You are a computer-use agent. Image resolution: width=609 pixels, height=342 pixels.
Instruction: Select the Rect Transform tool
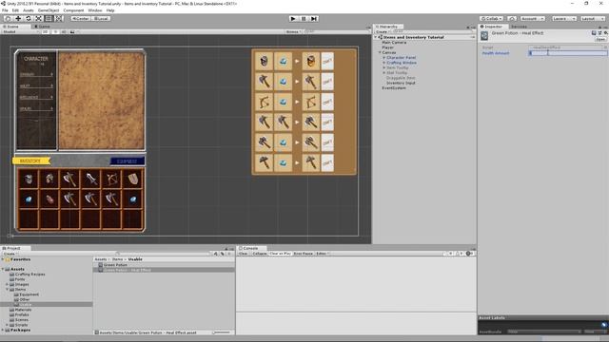49,19
